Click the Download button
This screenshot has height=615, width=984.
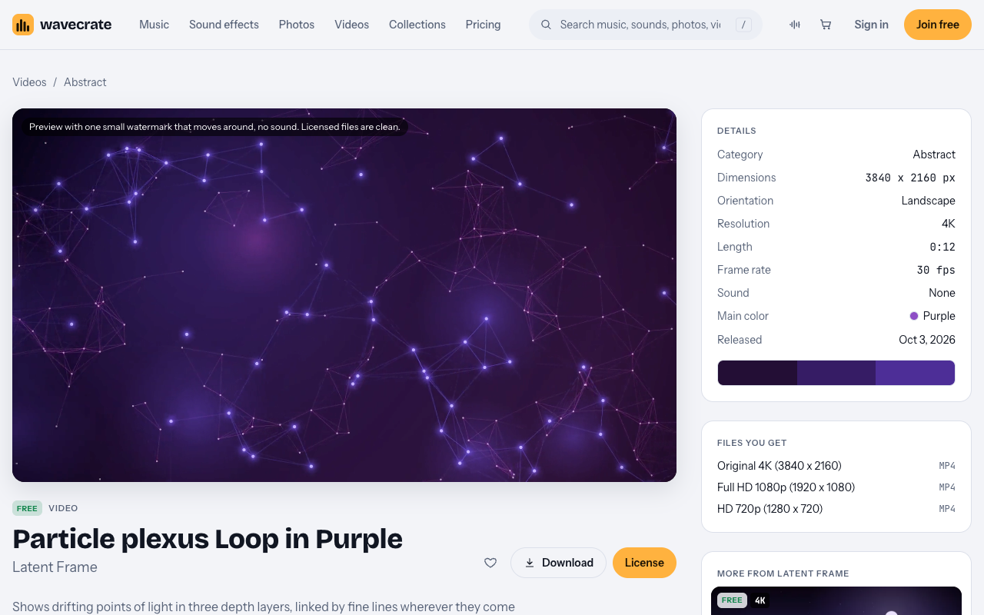[x=558, y=563]
